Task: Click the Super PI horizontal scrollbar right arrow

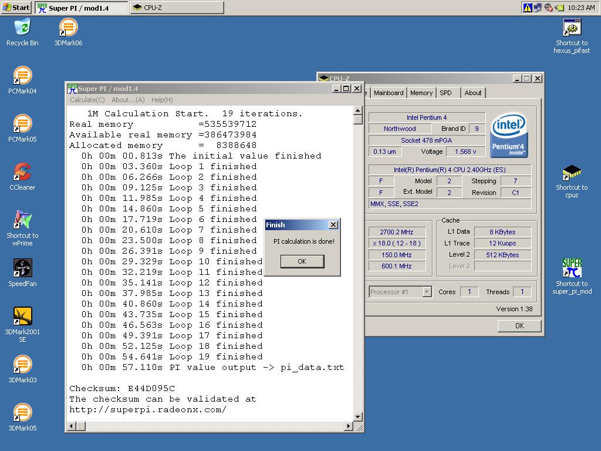Action: point(349,426)
